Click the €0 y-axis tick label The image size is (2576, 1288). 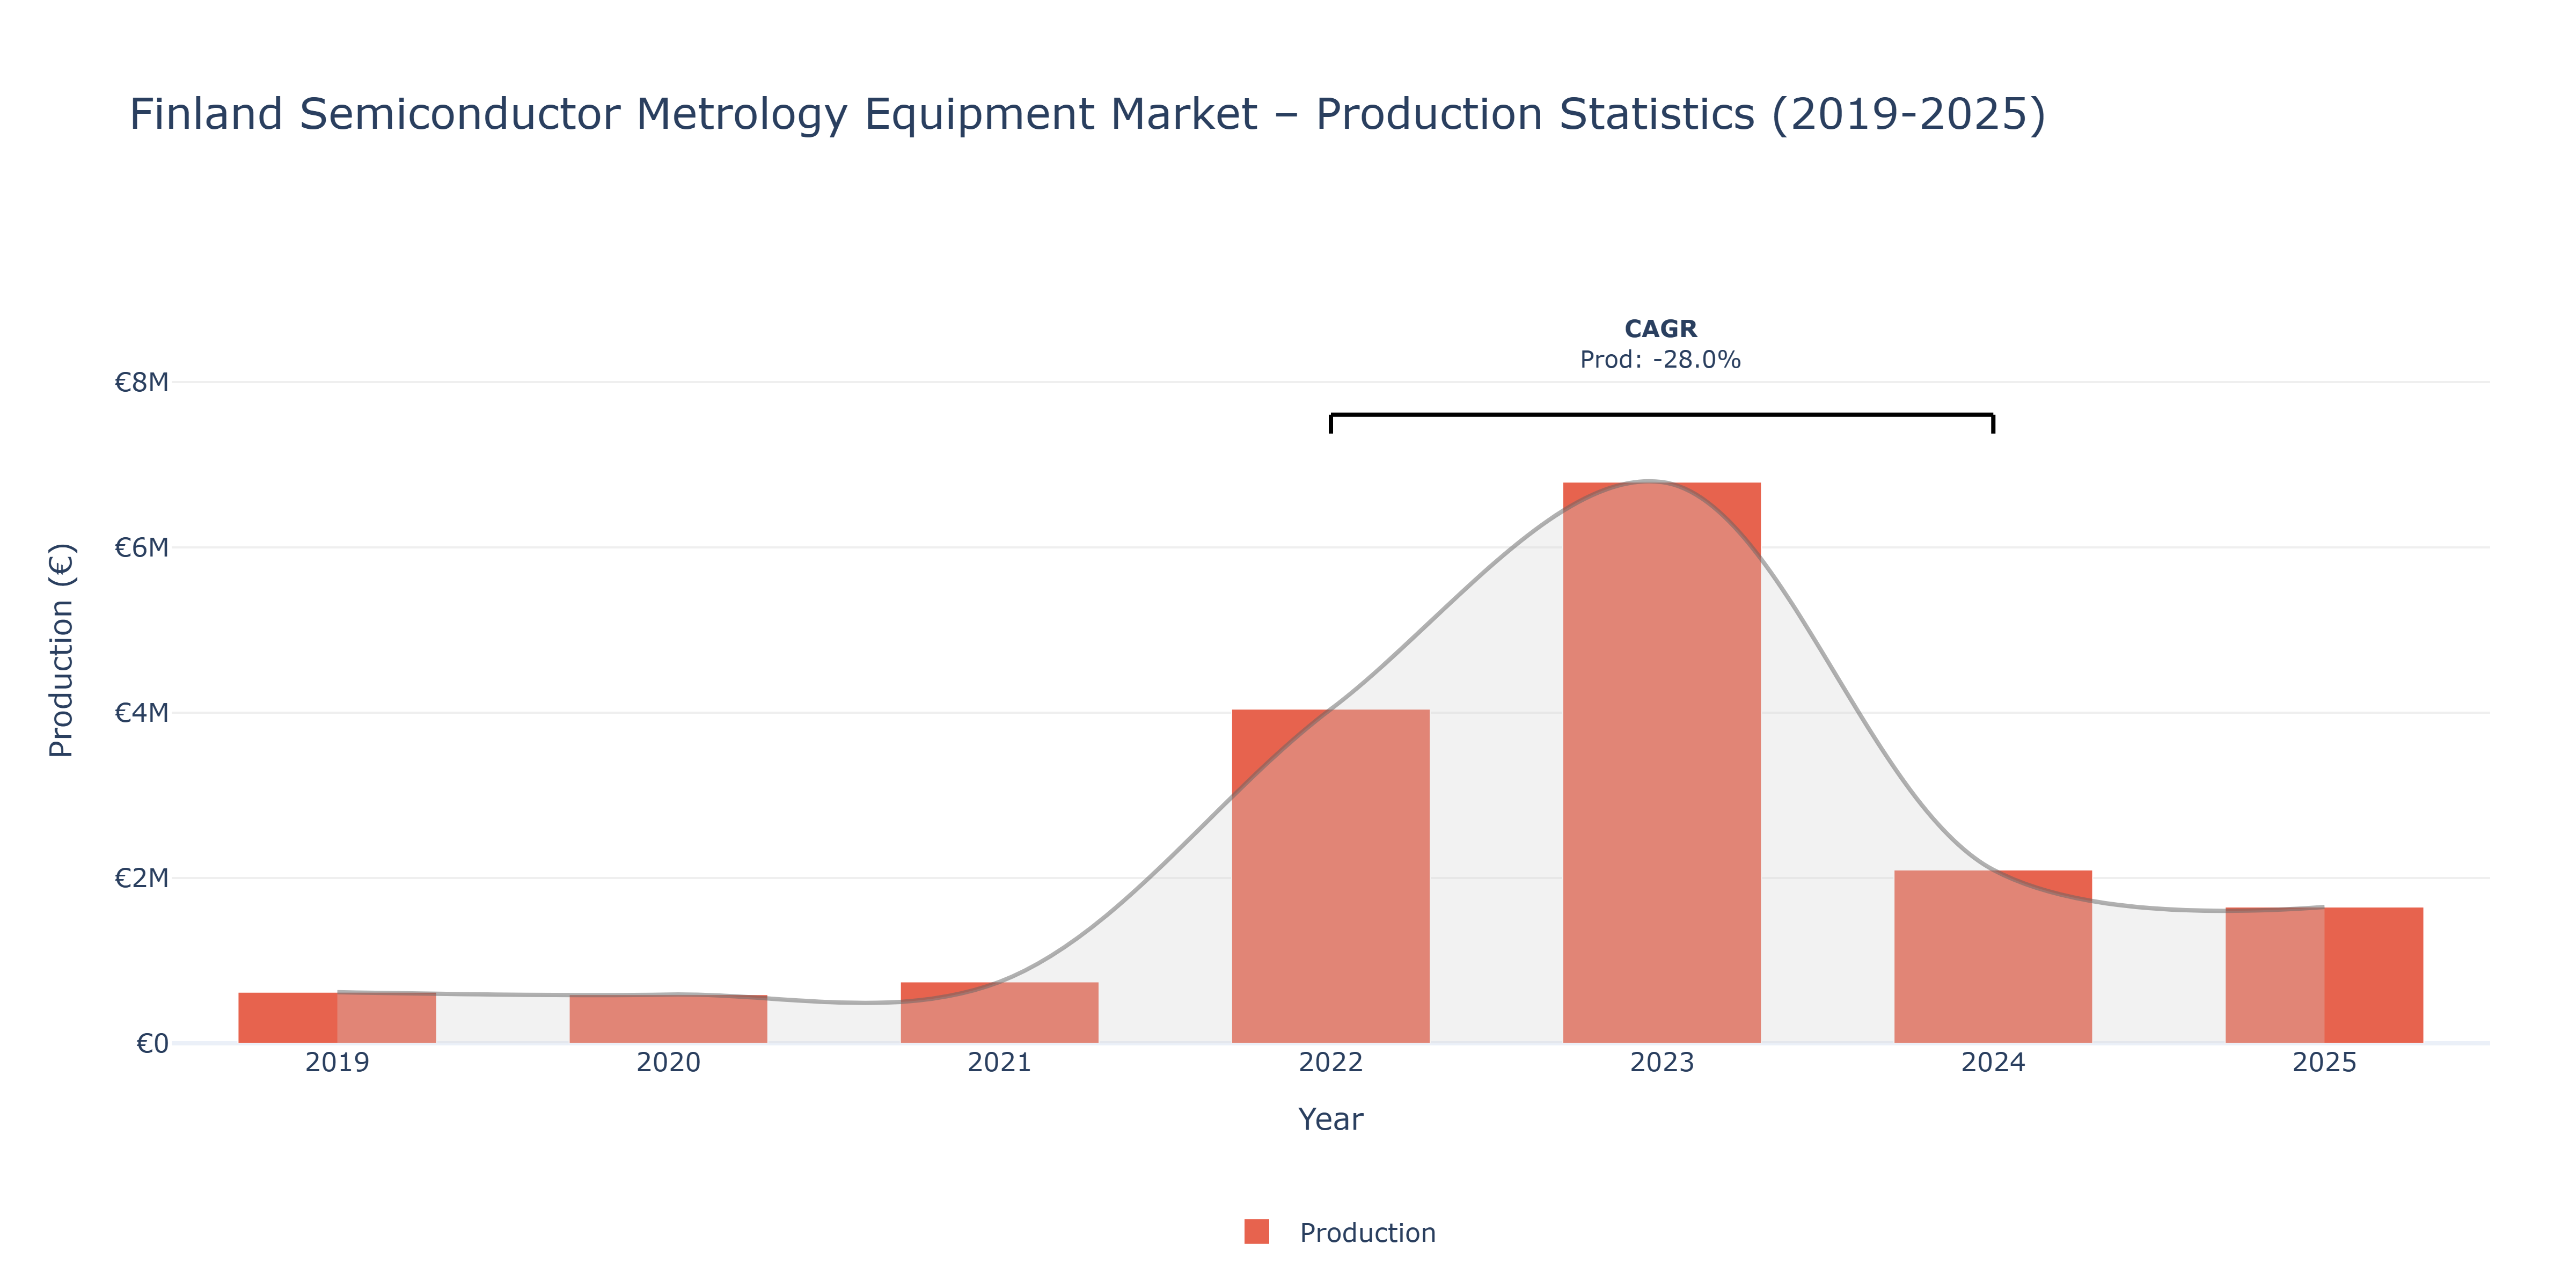(x=152, y=1044)
